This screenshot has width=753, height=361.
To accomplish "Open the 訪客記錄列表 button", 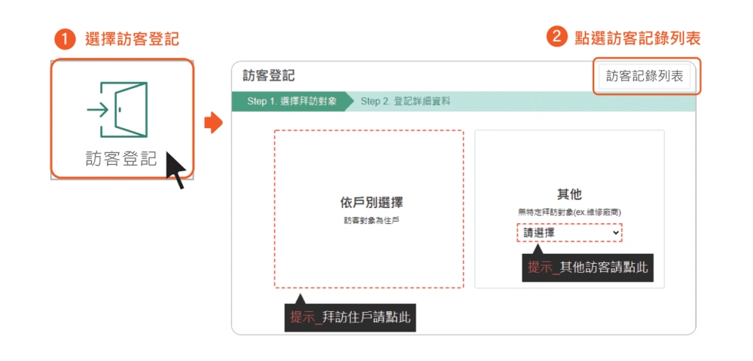I will [x=645, y=76].
